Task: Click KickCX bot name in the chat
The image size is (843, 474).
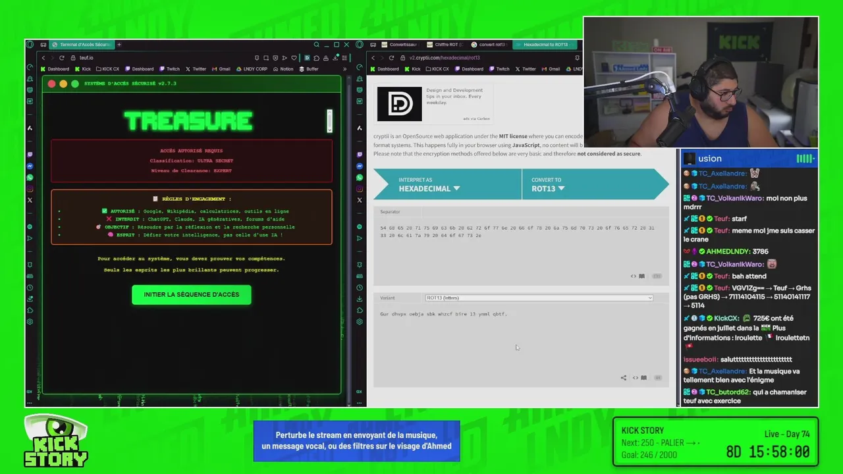Action: pos(726,318)
